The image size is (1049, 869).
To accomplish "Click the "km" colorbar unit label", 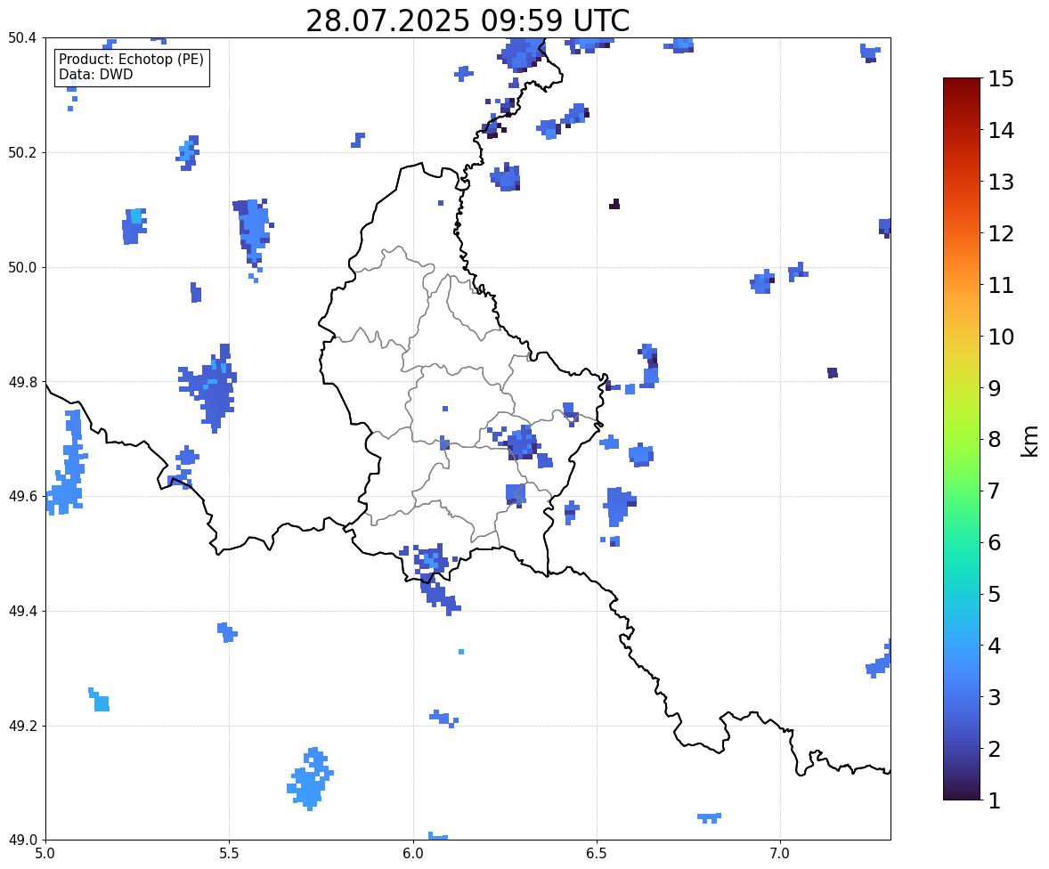I will [x=1030, y=441].
